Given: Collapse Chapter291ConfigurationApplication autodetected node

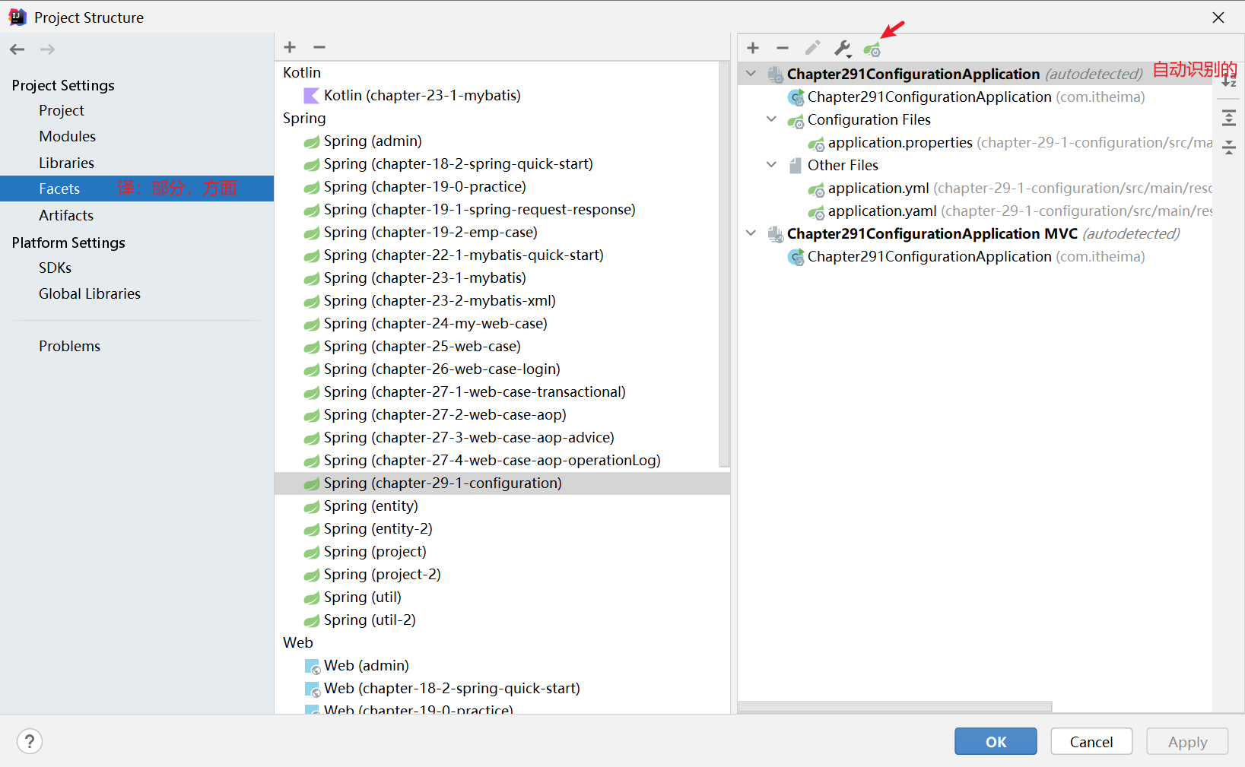Looking at the screenshot, I should point(751,74).
